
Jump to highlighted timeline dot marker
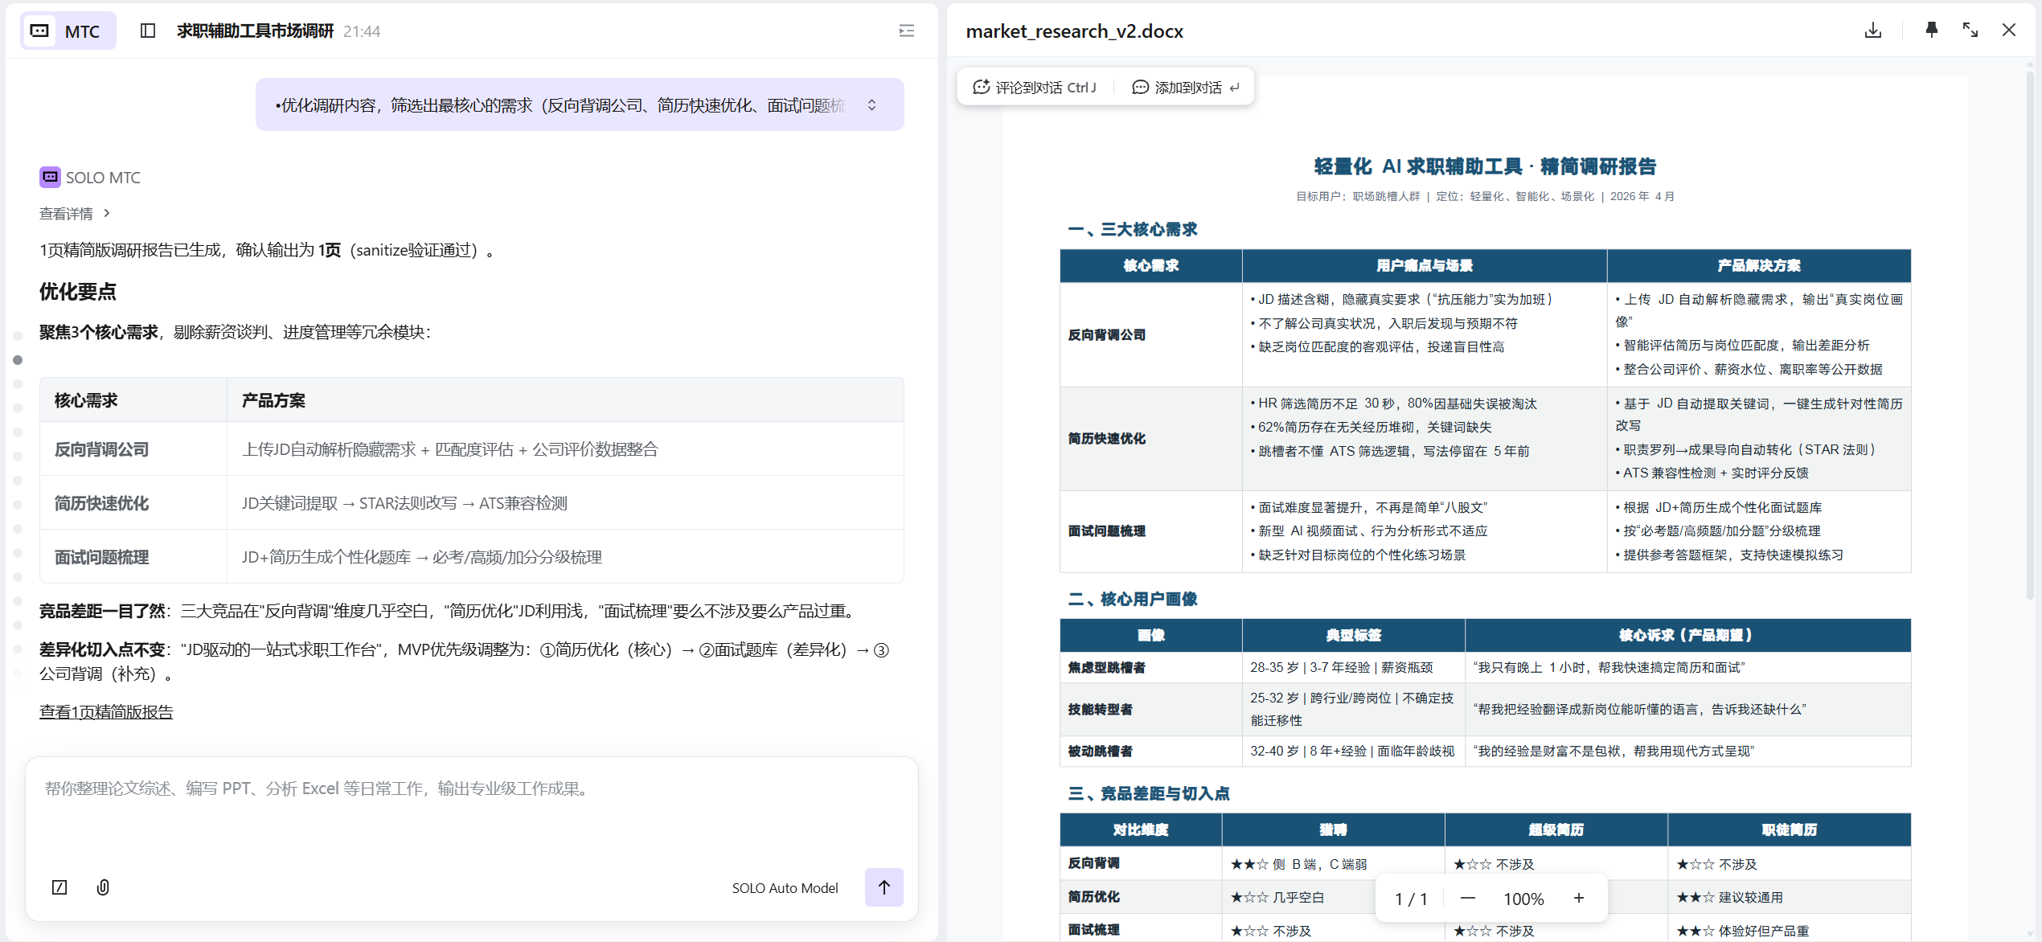18,360
